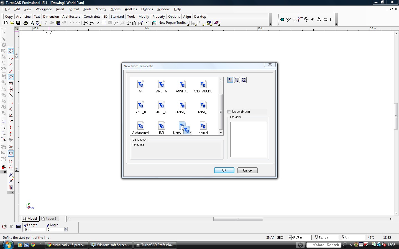Select the arrow Select tool in the left toolbar
Viewport: 399px width, 249px height.
(x=4, y=33)
